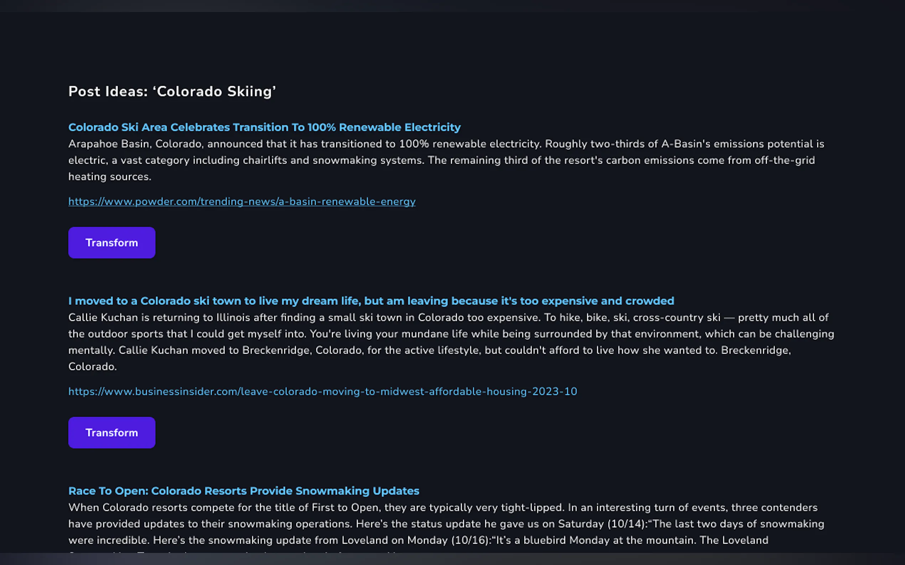905x565 pixels.
Task: Open the powder.com article URL
Action: click(242, 202)
